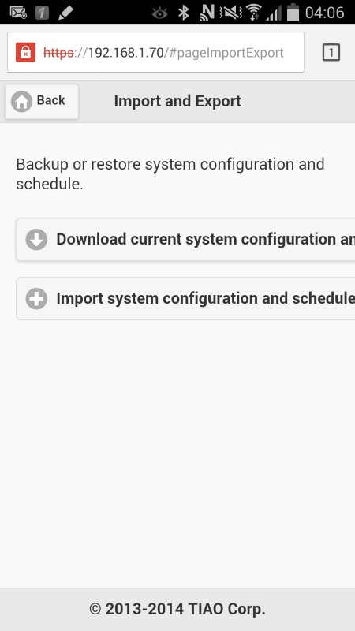Tap the Wi-Fi signal status icon
Screen dimensions: 355x631
[253, 13]
